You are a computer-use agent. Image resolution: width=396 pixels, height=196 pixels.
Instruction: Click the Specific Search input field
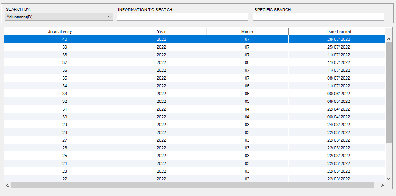tap(318, 17)
